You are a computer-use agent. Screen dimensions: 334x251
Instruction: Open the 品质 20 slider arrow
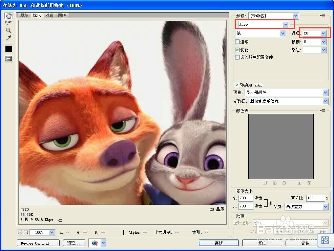point(323,33)
